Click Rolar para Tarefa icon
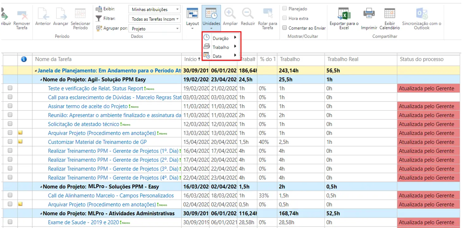The width and height of the screenshot is (462, 228). click(x=268, y=14)
